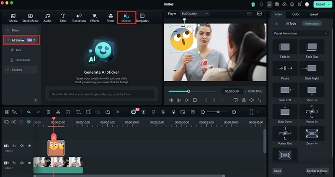Screen dimensions: 335x177
Task: Zoom in the timeline with the plus button
Action: click(234, 112)
